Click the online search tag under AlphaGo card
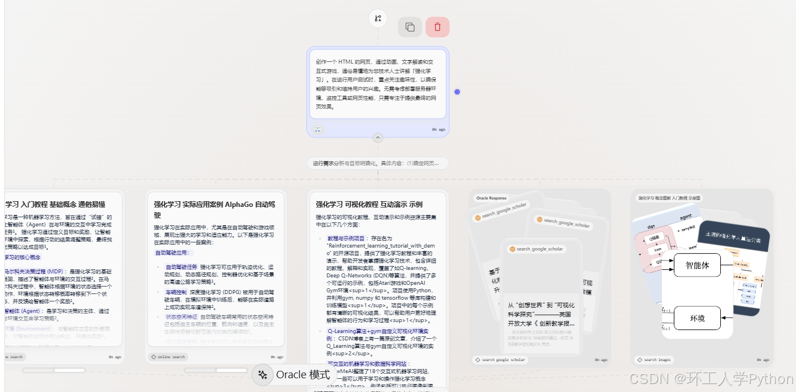The height and width of the screenshot is (392, 796). [167, 356]
